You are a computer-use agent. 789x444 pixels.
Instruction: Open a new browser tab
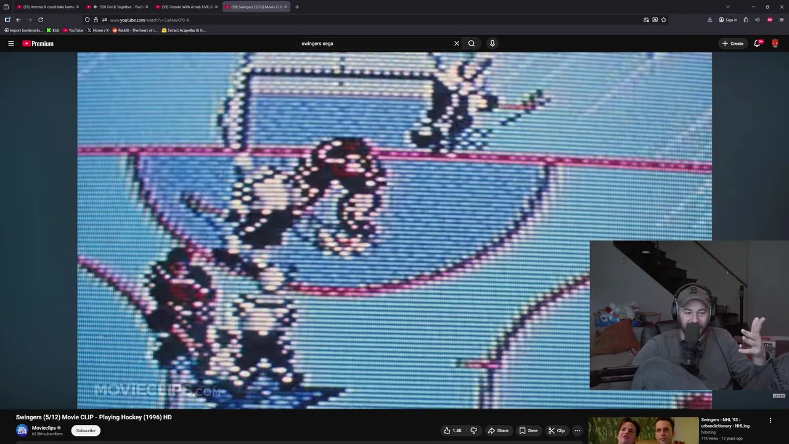coord(297,7)
